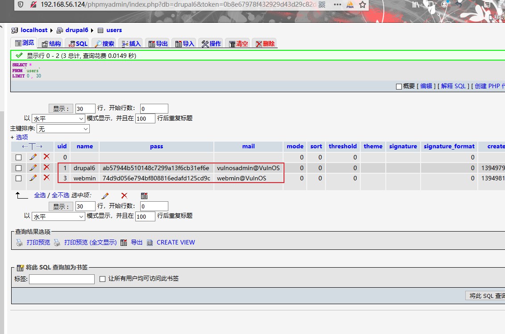
Task: Click the 标签 bookmark label input field
Action: coord(62,279)
